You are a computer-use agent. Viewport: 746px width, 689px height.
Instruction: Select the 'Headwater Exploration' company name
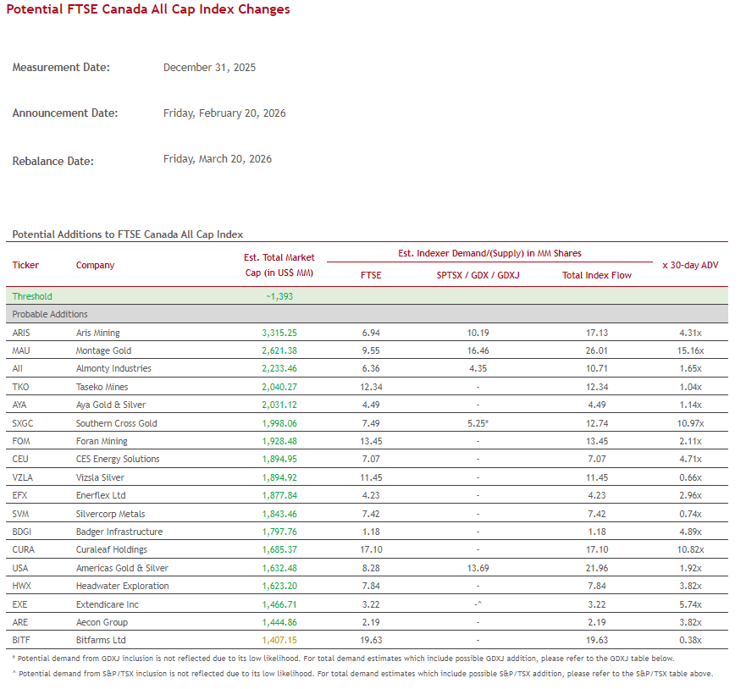[122, 586]
